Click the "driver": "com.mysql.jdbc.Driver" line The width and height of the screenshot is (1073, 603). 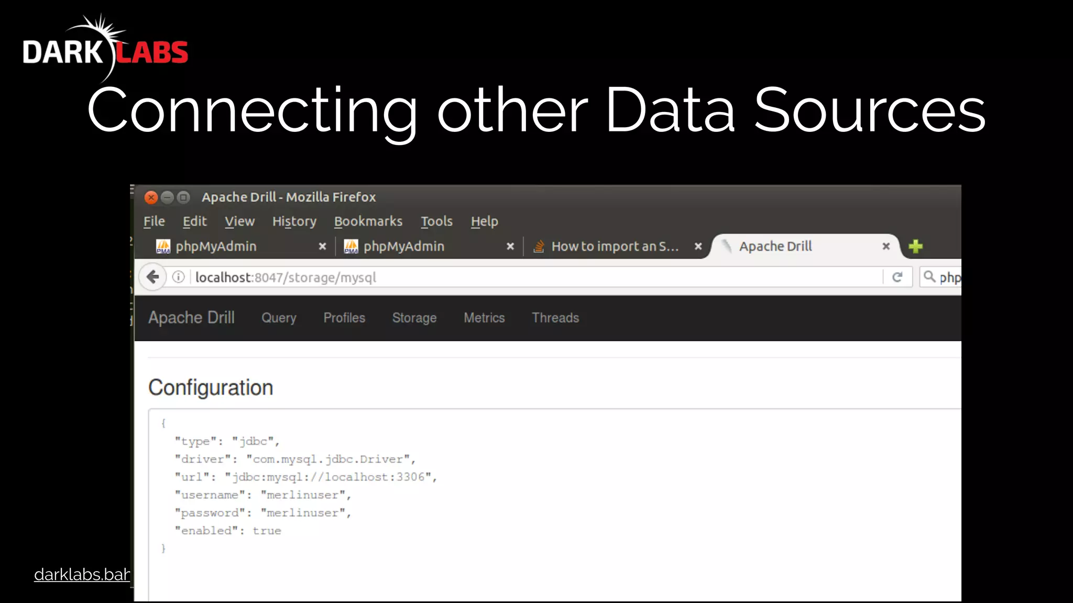295,459
